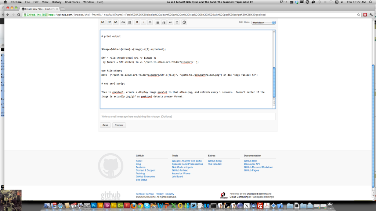Open the Bookmarks menu
This screenshot has width=376, height=211.
coord(72,2)
